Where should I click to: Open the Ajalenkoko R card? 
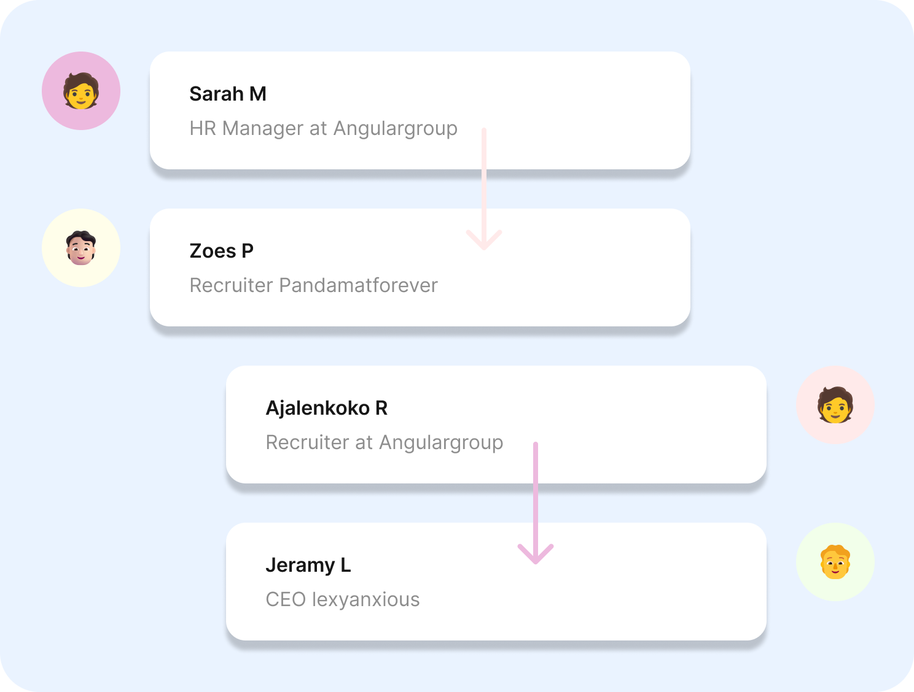(496, 425)
